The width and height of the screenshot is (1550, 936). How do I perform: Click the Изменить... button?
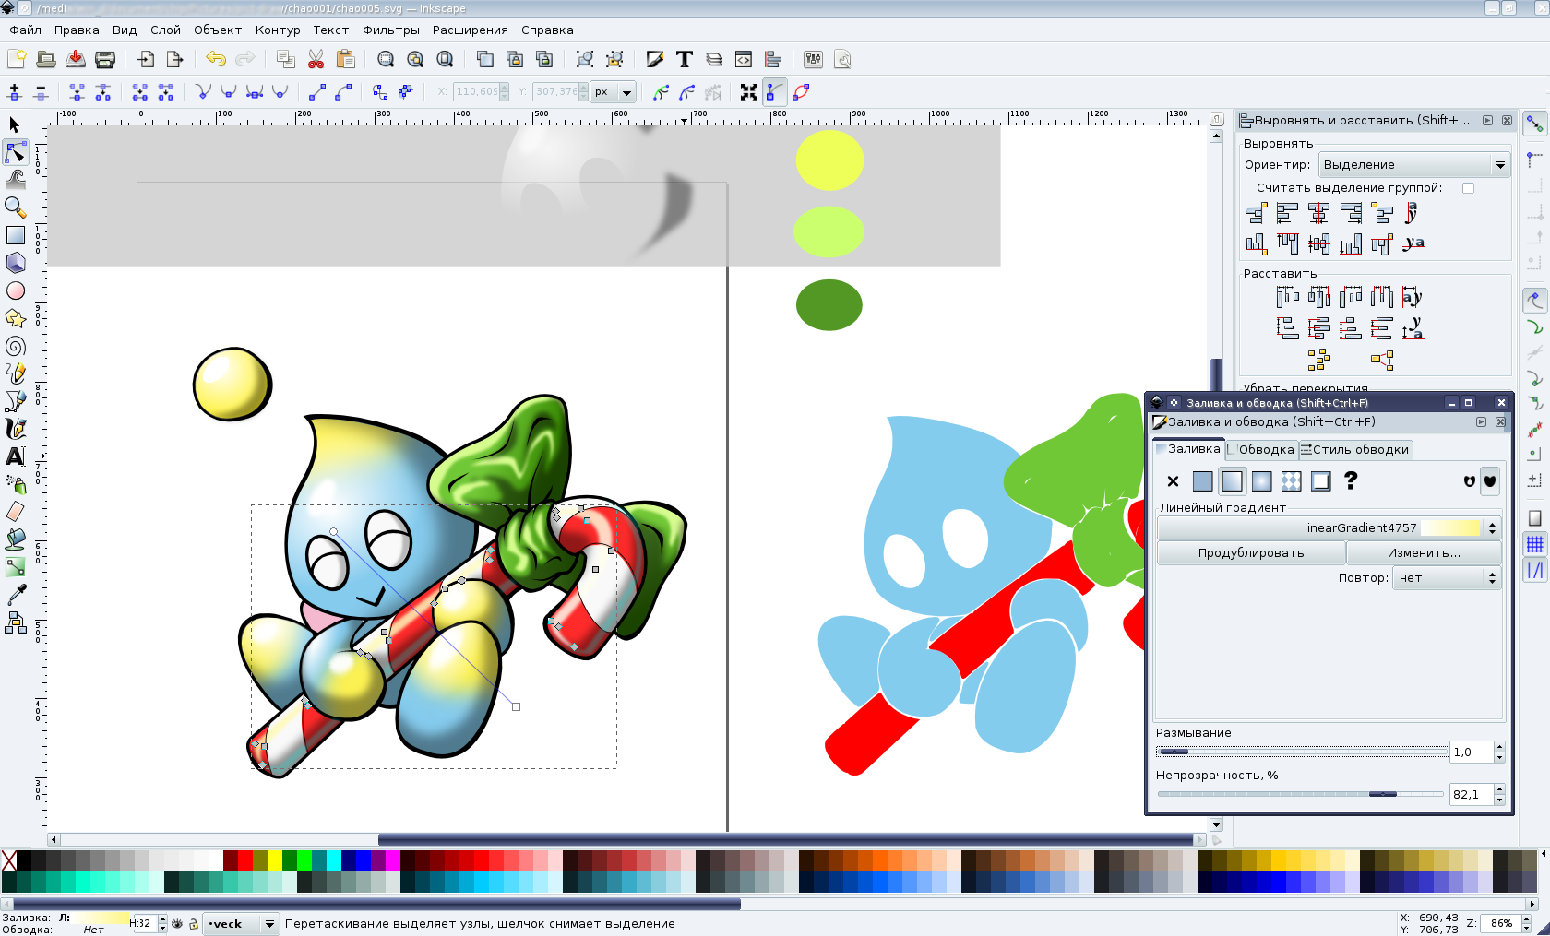click(x=1424, y=553)
